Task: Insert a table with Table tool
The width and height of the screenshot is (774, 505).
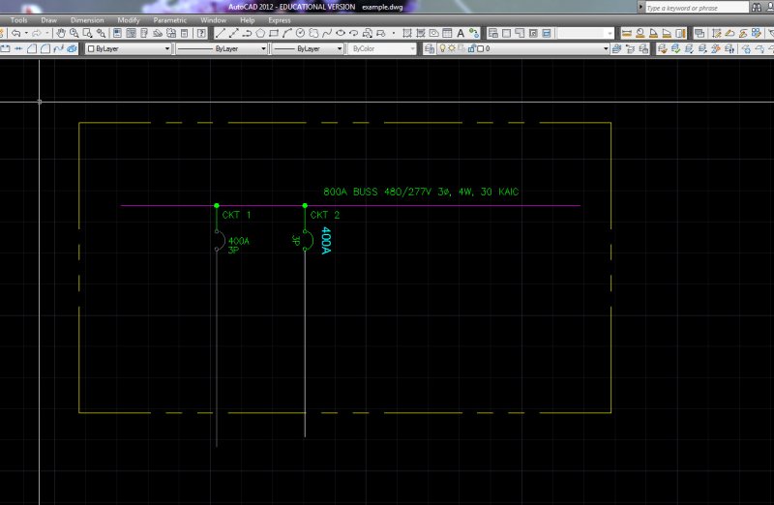Action: pyautogui.click(x=447, y=33)
